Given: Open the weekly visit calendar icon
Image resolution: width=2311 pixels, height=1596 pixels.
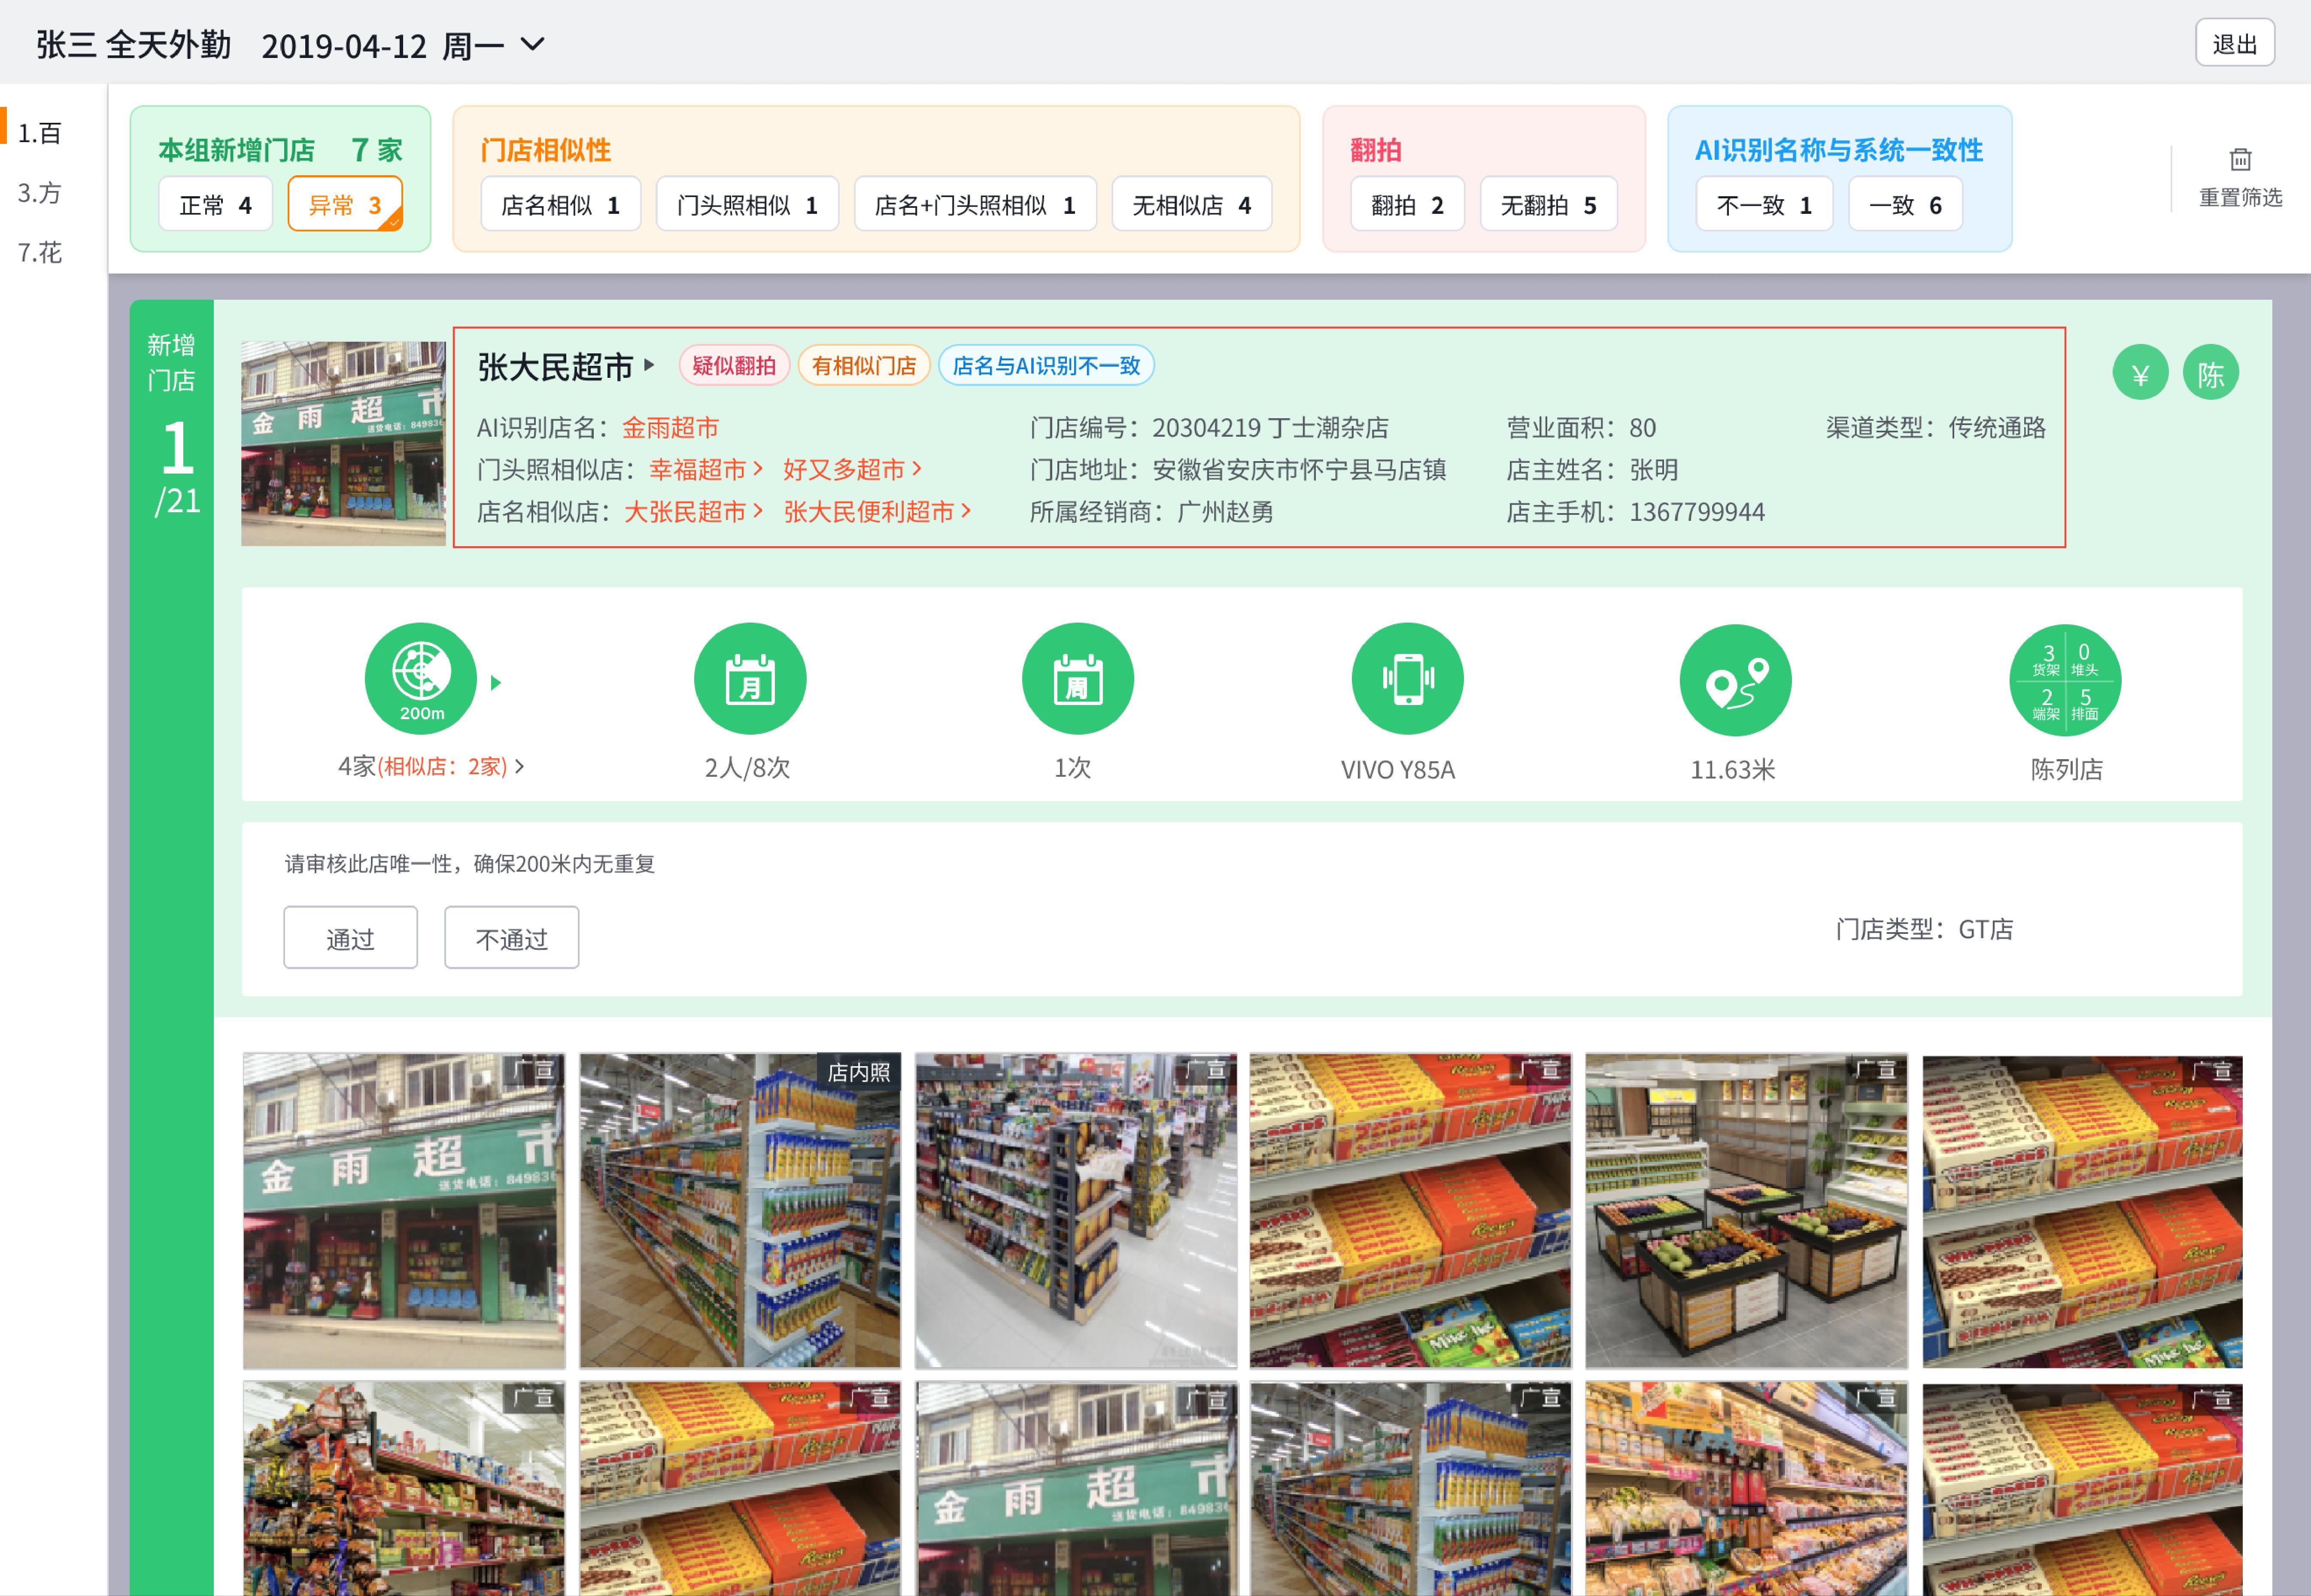Looking at the screenshot, I should click(x=1078, y=679).
